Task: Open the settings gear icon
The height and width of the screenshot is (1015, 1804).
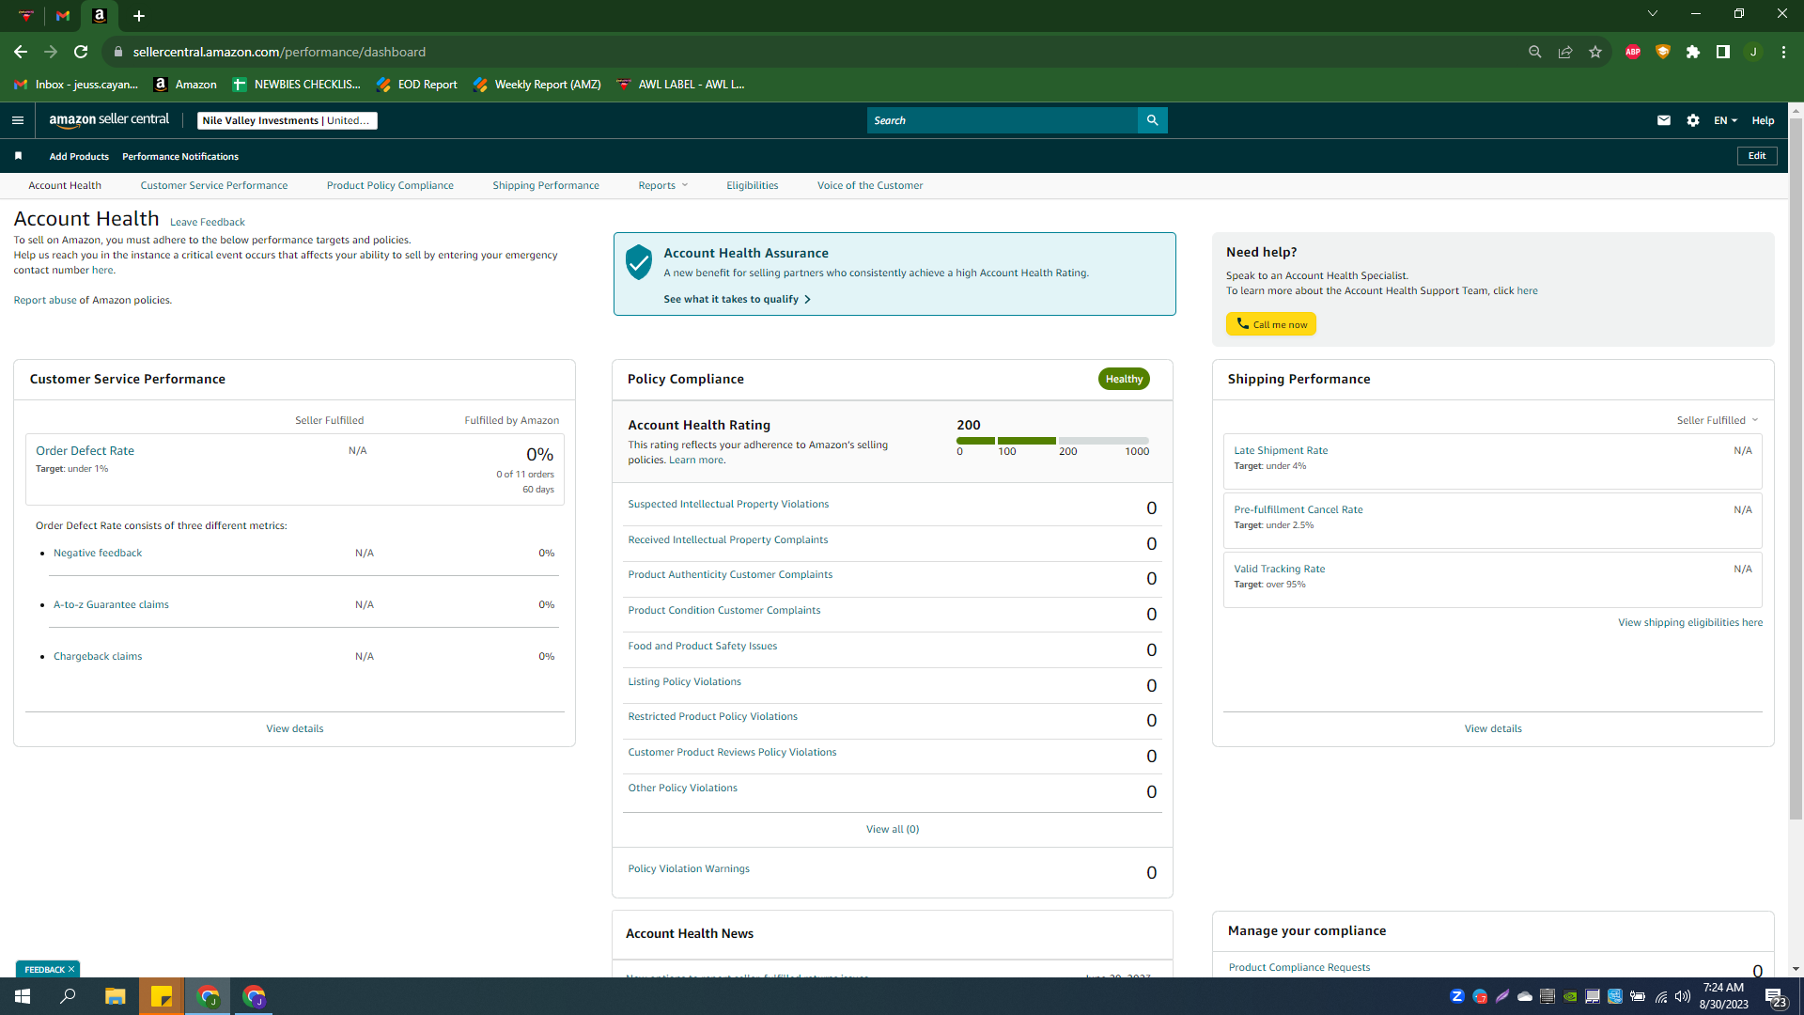Action: [x=1693, y=120]
